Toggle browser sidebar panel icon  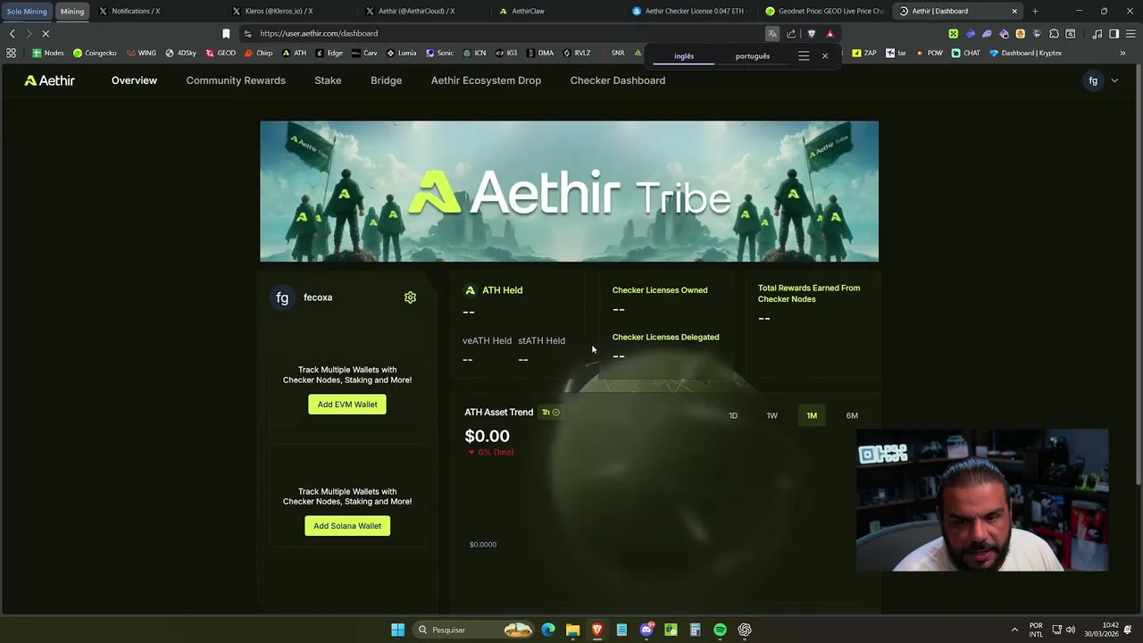tap(1114, 34)
